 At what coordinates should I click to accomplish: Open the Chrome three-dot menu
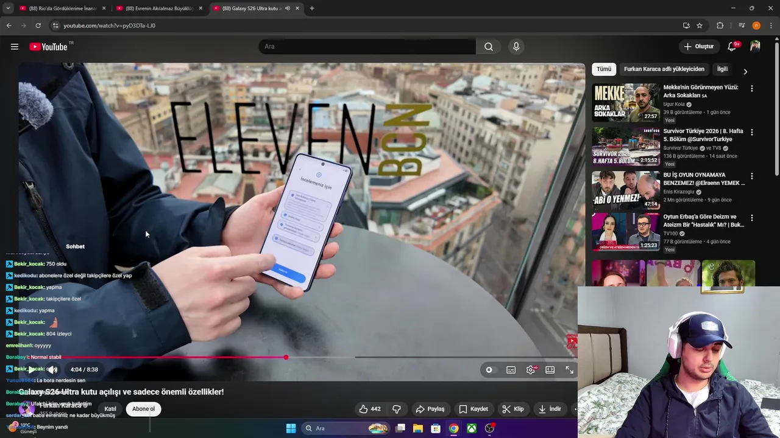point(771,26)
